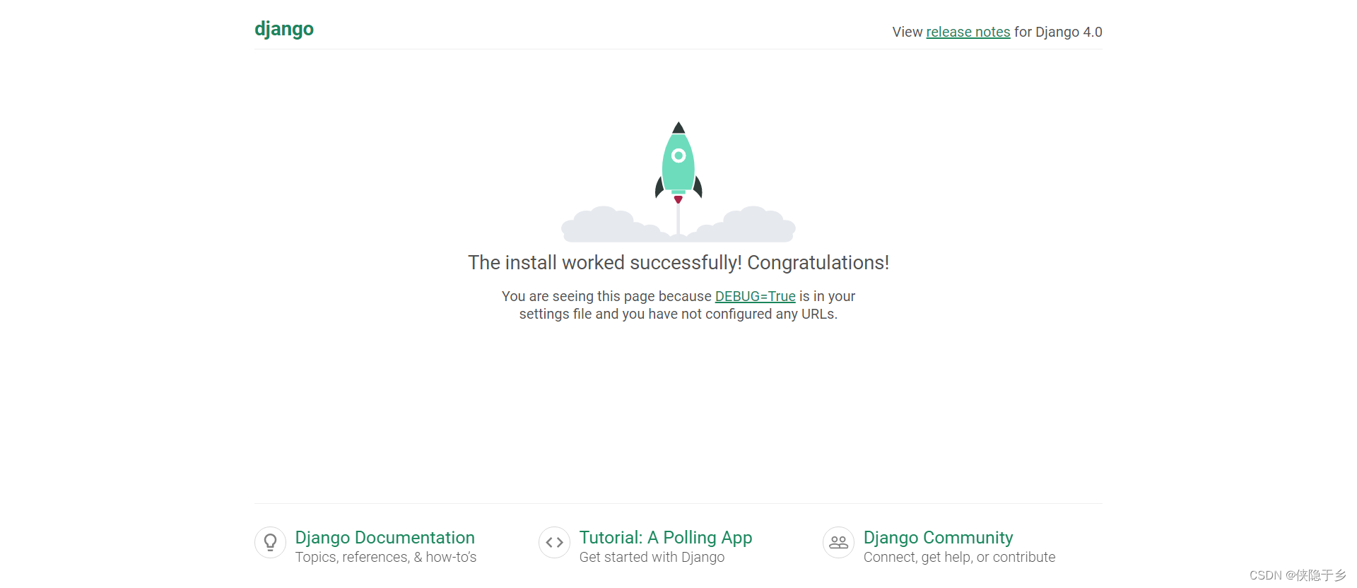Open the DEBUG=True settings link
Image resolution: width=1357 pixels, height=588 pixels.
click(x=755, y=296)
